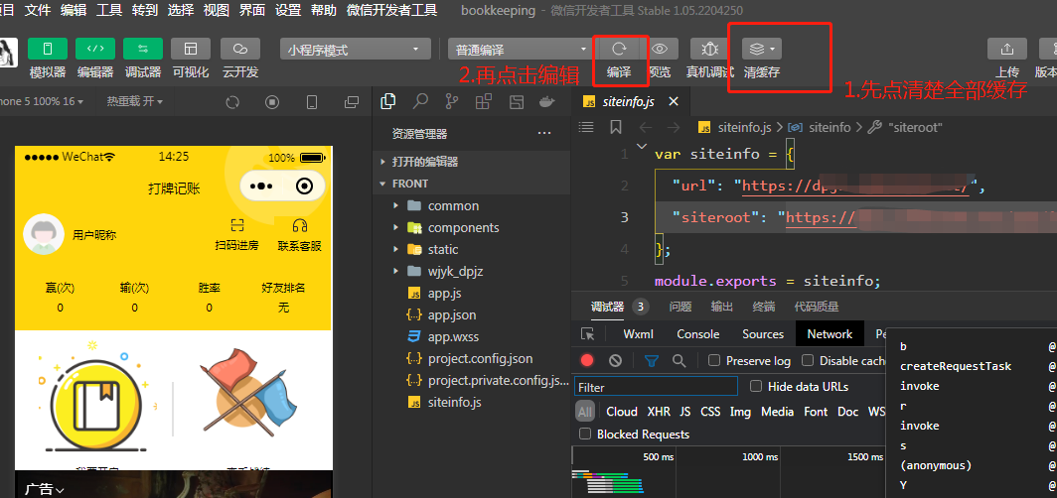The height and width of the screenshot is (498, 1057).
Task: Click the Scan to Enter Room (扫码进房) icon
Action: pyautogui.click(x=236, y=226)
